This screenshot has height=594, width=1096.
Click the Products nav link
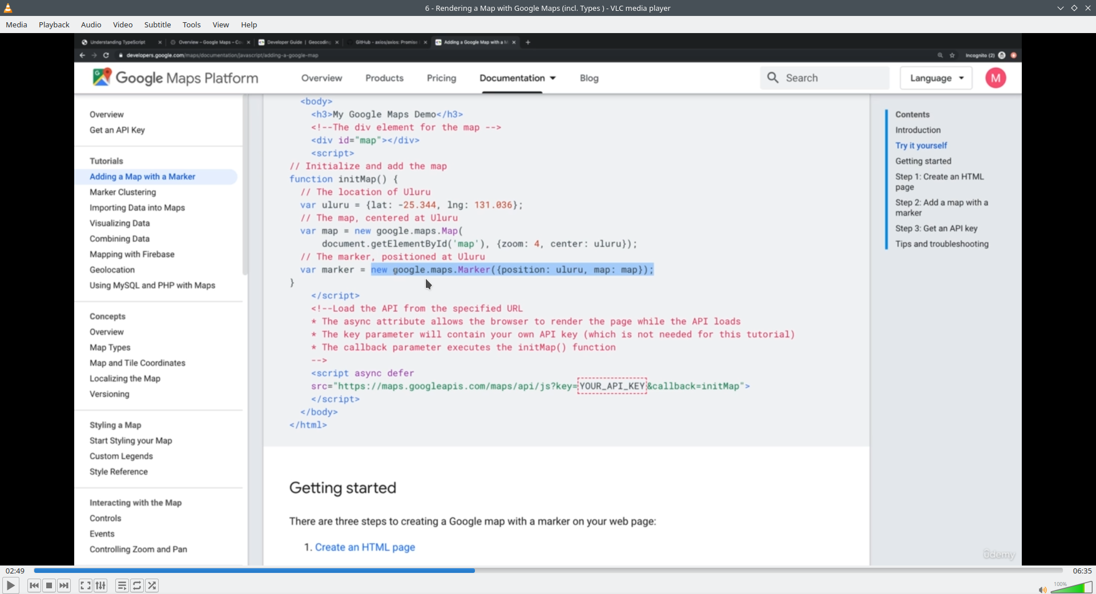(x=384, y=78)
